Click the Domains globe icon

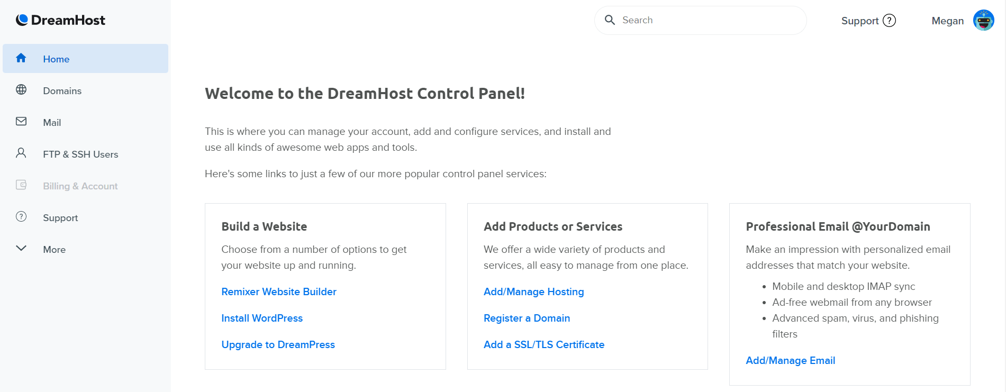click(x=21, y=90)
